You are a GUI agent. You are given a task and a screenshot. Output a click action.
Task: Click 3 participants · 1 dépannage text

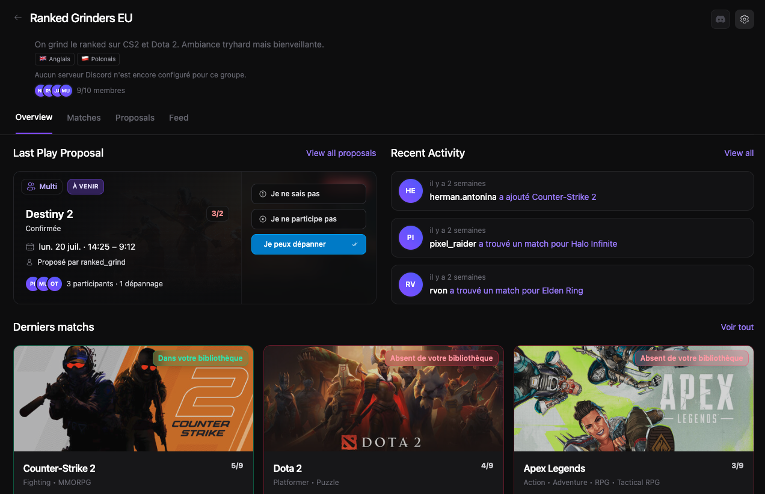114,284
